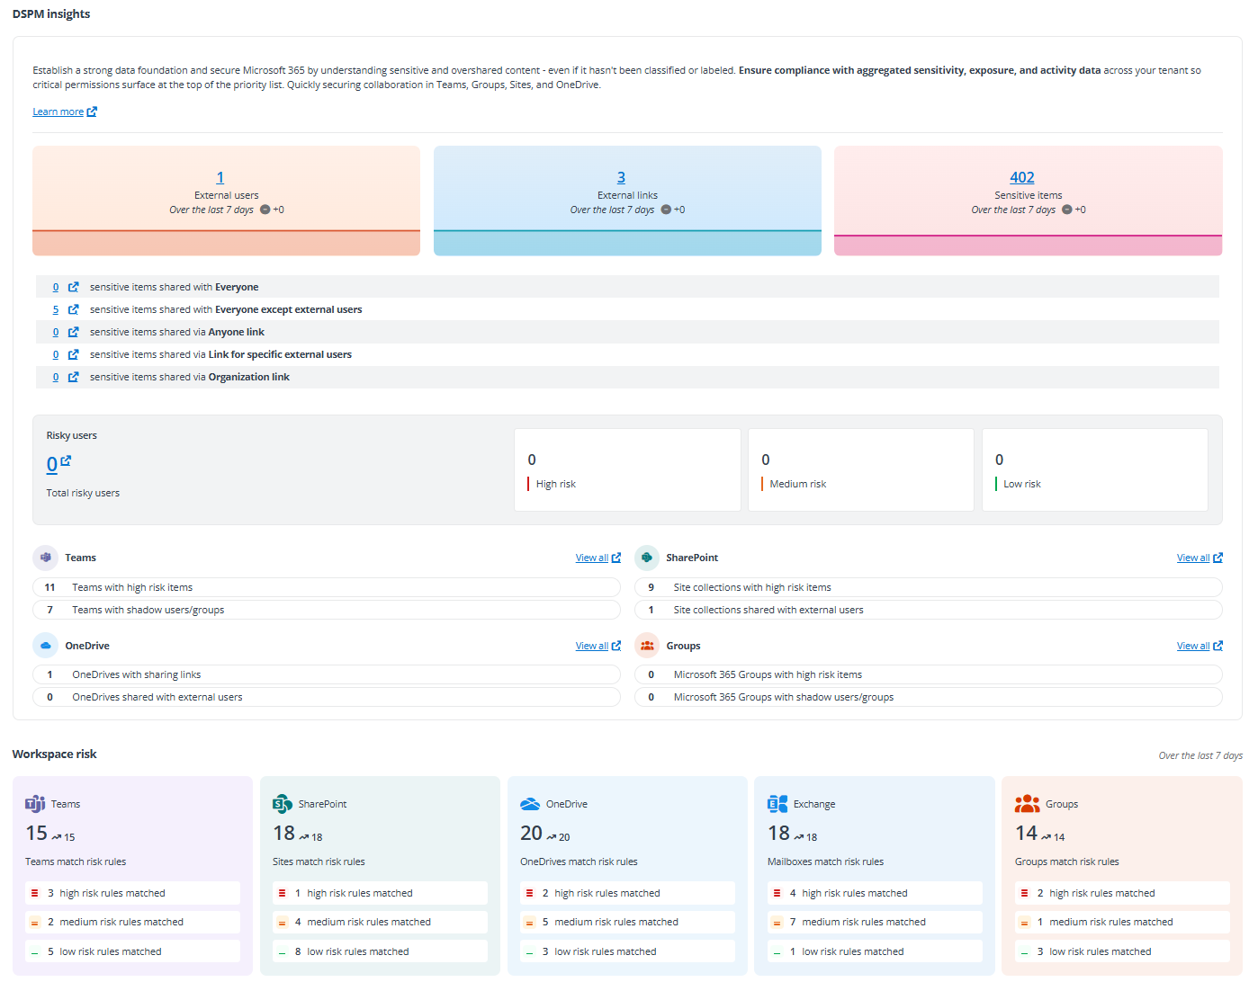Viewport: 1258px width, 991px height.
Task: Open external link icon next to Organization link row
Action: (73, 377)
